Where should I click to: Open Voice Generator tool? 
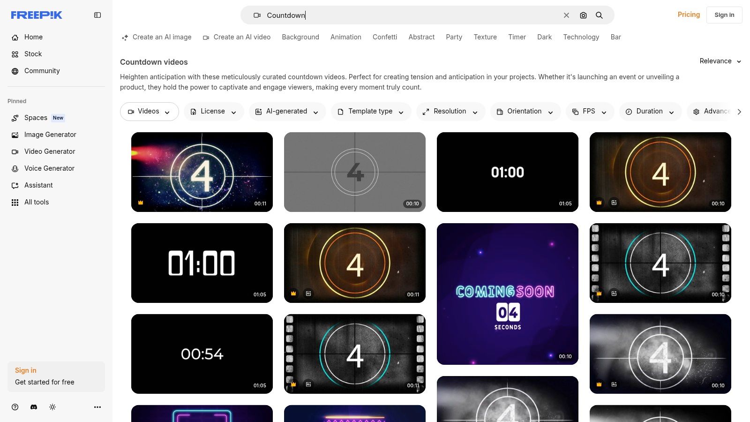pos(56,168)
